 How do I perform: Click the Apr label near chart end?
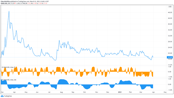[x=154, y=92]
